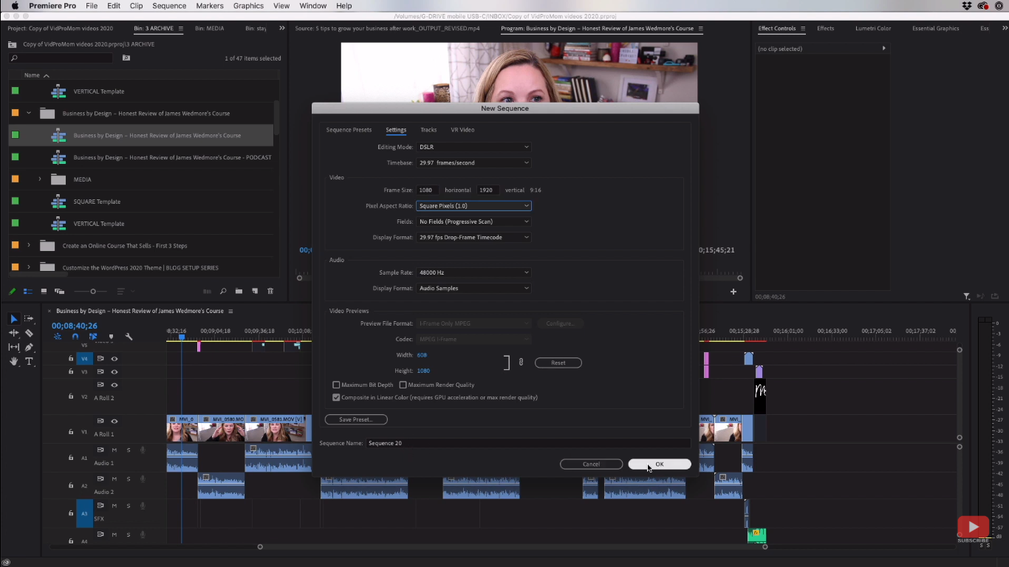1009x567 pixels.
Task: Select the Ripple Edit tool
Action: (x=14, y=333)
